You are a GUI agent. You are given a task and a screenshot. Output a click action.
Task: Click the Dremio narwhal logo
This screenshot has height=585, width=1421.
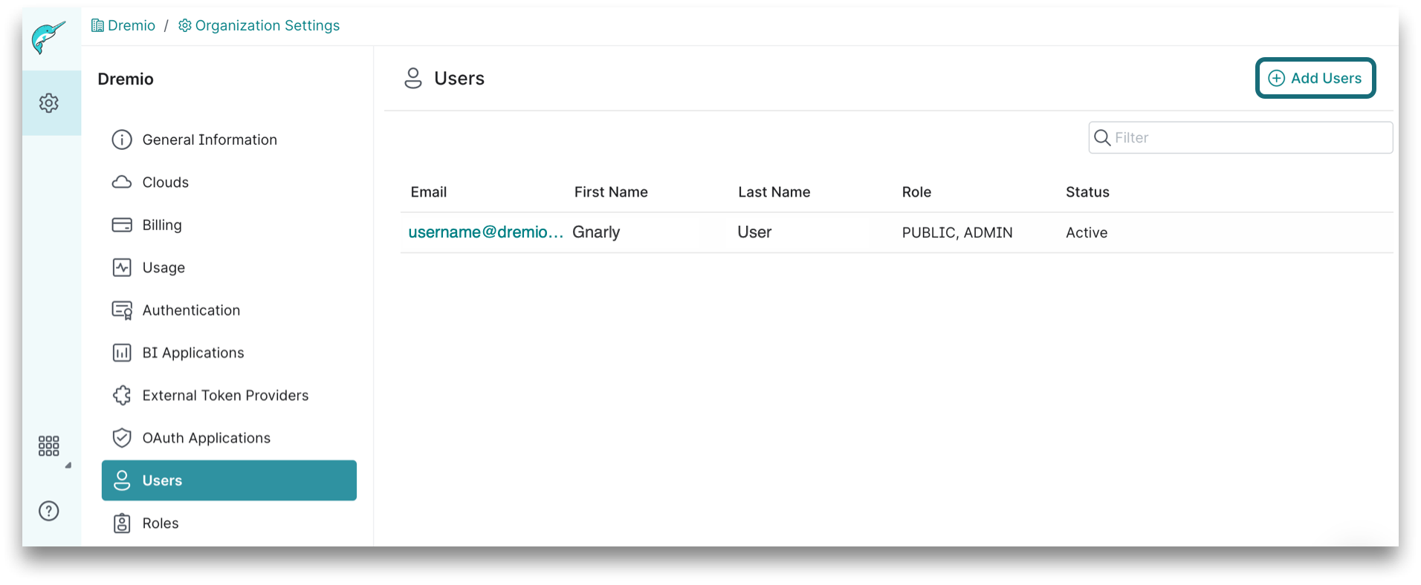tap(48, 37)
